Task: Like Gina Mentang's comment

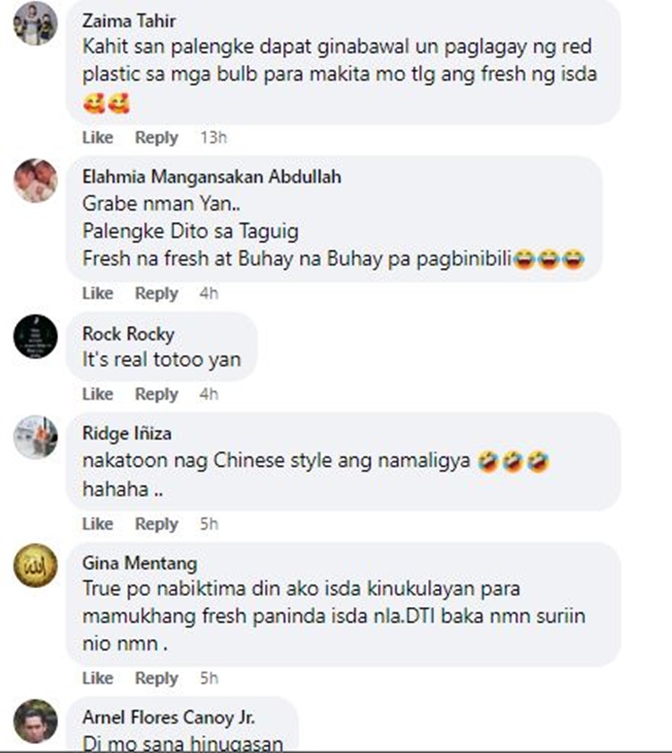Action: (98, 678)
